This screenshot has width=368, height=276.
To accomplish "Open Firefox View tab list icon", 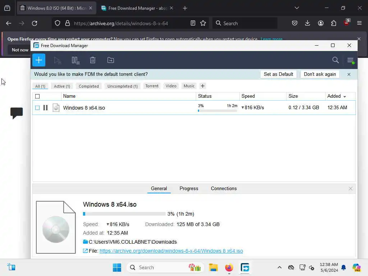I will pos(7,8).
